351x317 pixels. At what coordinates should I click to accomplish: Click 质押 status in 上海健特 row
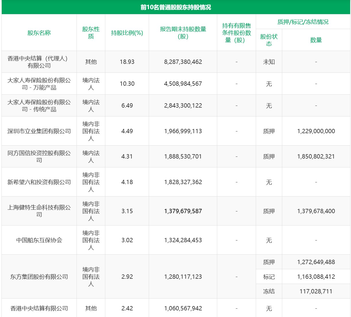269,211
